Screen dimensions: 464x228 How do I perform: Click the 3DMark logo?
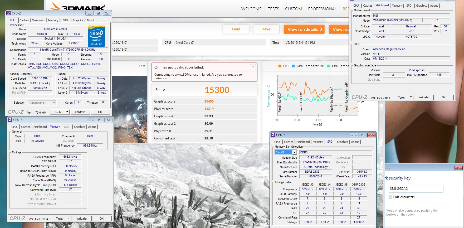click(x=78, y=6)
